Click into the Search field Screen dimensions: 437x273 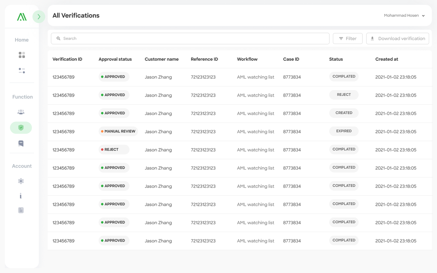pos(190,39)
